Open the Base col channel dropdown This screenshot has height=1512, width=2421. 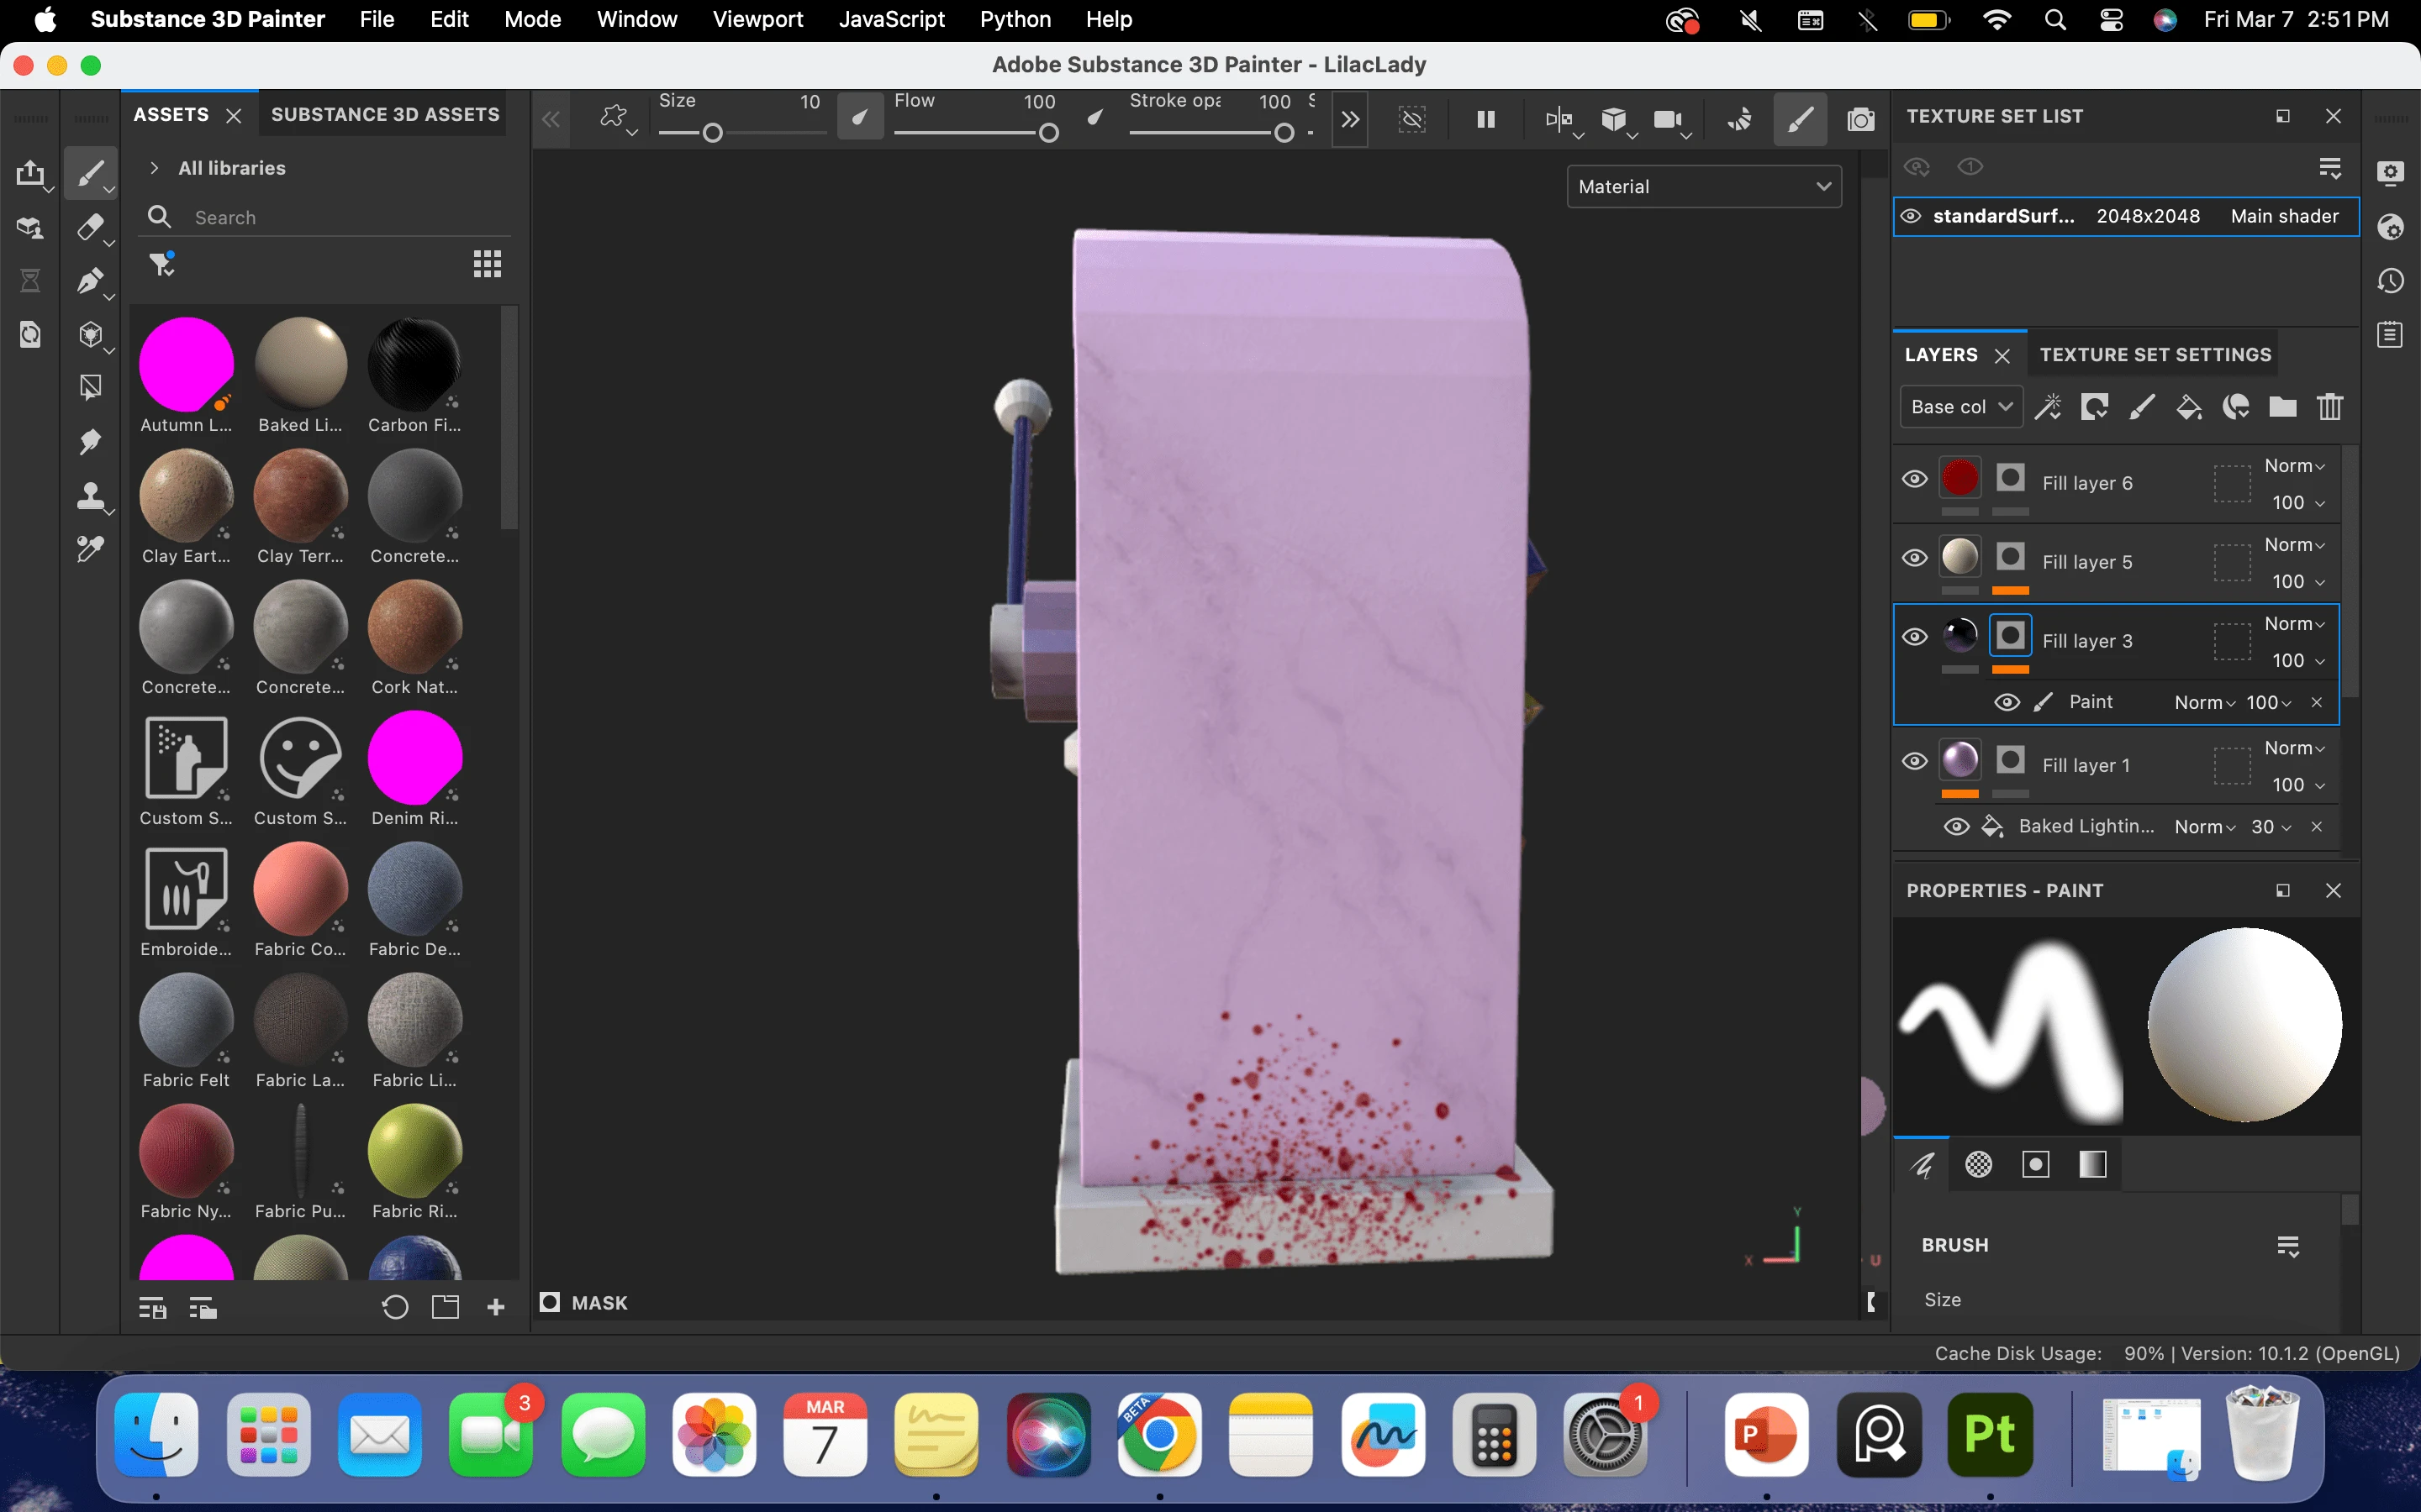pos(1959,407)
